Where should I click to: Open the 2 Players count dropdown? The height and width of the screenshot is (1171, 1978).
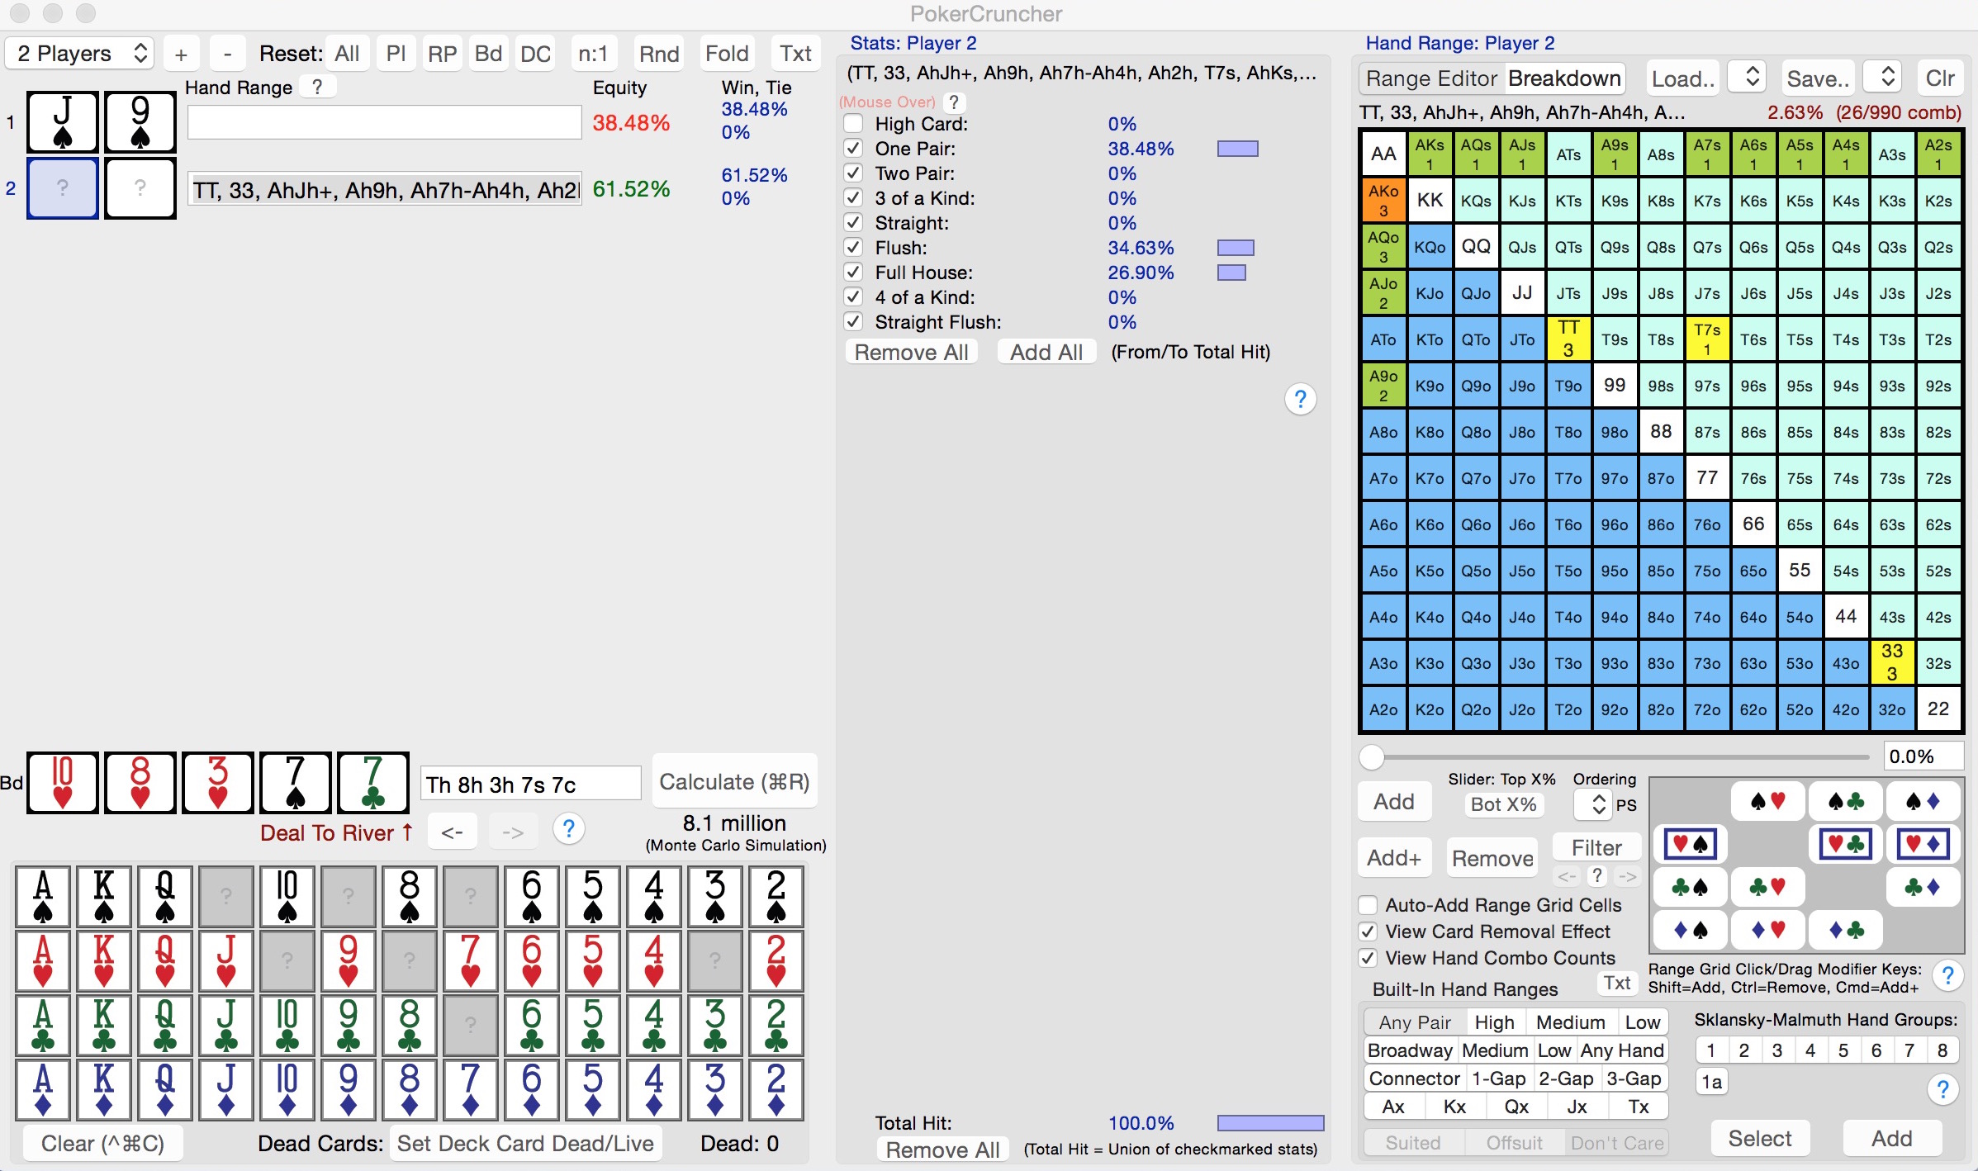pyautogui.click(x=80, y=54)
